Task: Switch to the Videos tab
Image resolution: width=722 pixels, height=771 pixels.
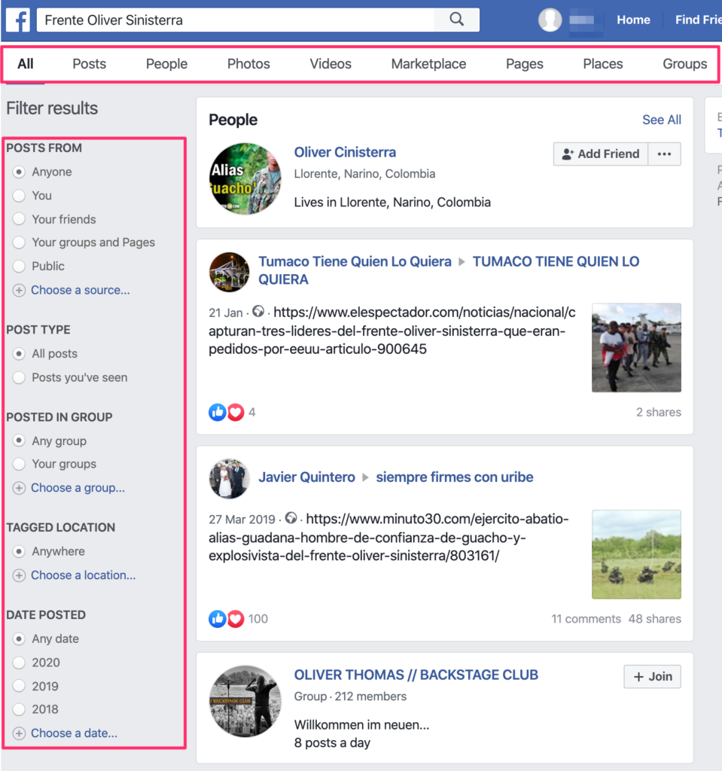Action: (331, 64)
